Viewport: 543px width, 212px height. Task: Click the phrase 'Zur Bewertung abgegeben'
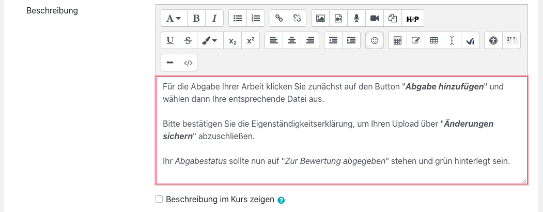[335, 161]
